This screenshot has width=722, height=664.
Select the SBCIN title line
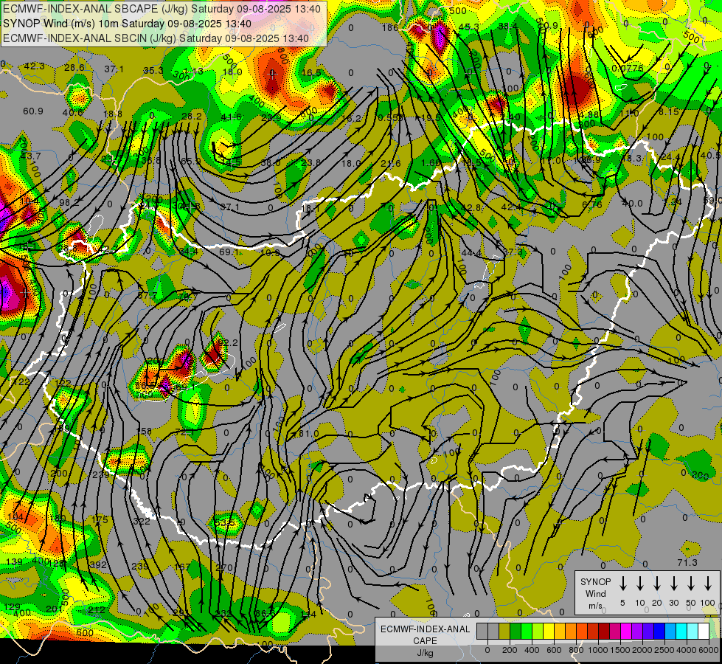156,38
